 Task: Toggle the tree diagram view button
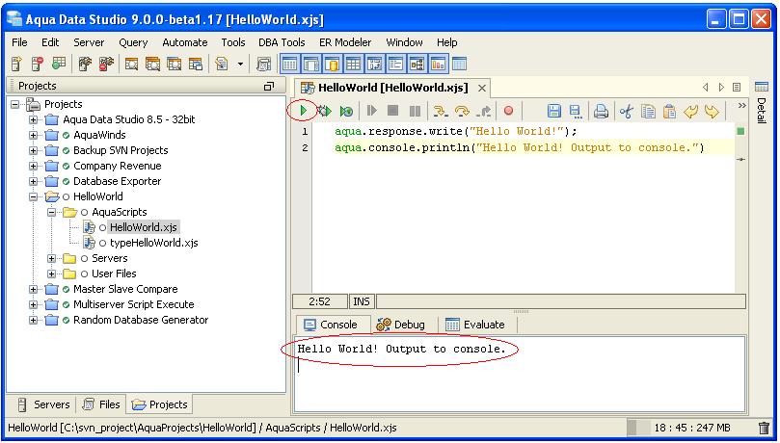417,64
